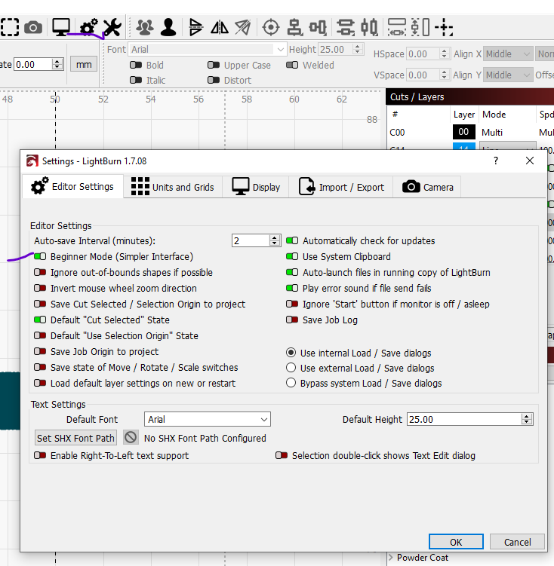Enable Right-To-Left text support toggle
This screenshot has height=566, width=554.
point(40,455)
